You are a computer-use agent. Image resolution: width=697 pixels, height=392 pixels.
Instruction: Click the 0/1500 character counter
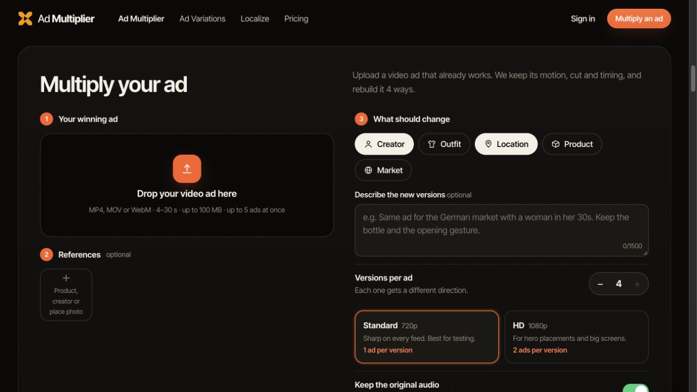[x=633, y=246]
